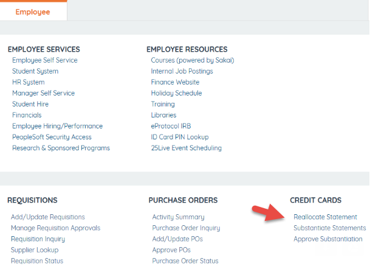Open Employee Self Service link
This screenshot has width=370, height=269.
pyautogui.click(x=45, y=60)
